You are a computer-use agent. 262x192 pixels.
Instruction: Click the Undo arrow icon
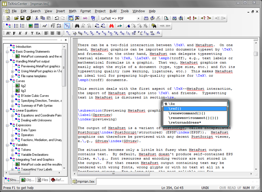tap(57, 18)
